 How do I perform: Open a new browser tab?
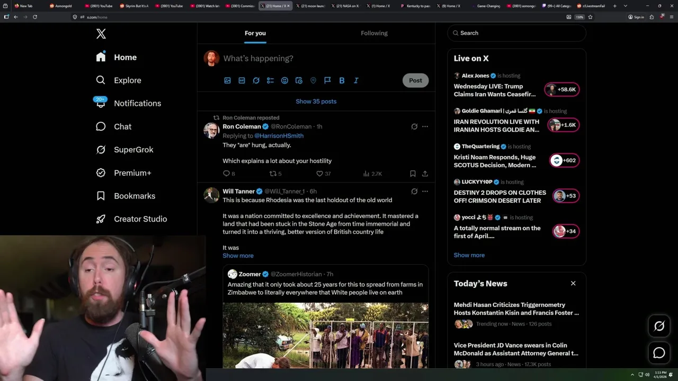pyautogui.click(x=614, y=6)
